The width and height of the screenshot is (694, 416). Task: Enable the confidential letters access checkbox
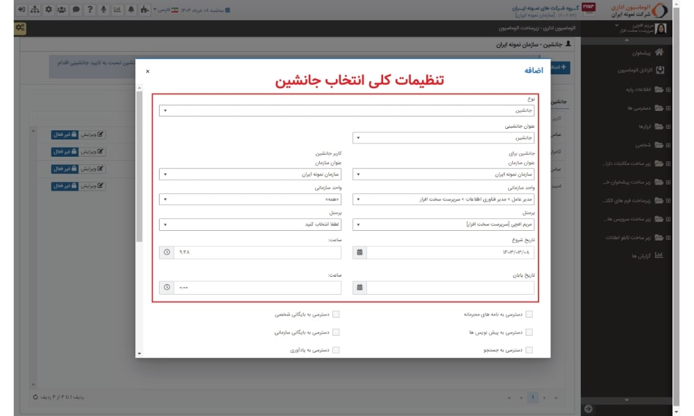click(529, 313)
